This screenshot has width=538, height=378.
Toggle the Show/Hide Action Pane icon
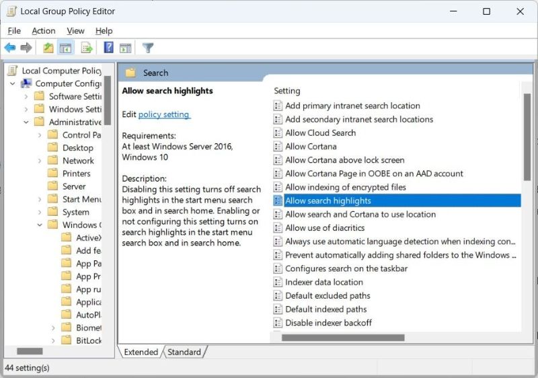(125, 48)
